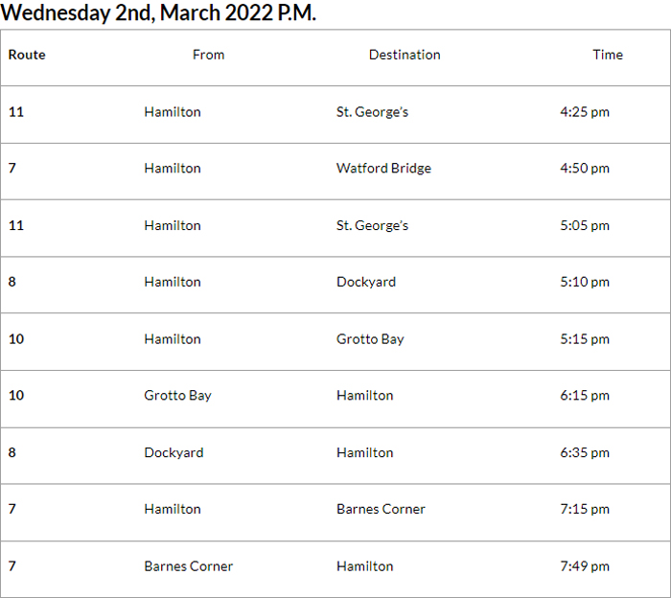This screenshot has width=671, height=598.
Task: Select the 6:15 pm time cell
Action: pos(585,396)
